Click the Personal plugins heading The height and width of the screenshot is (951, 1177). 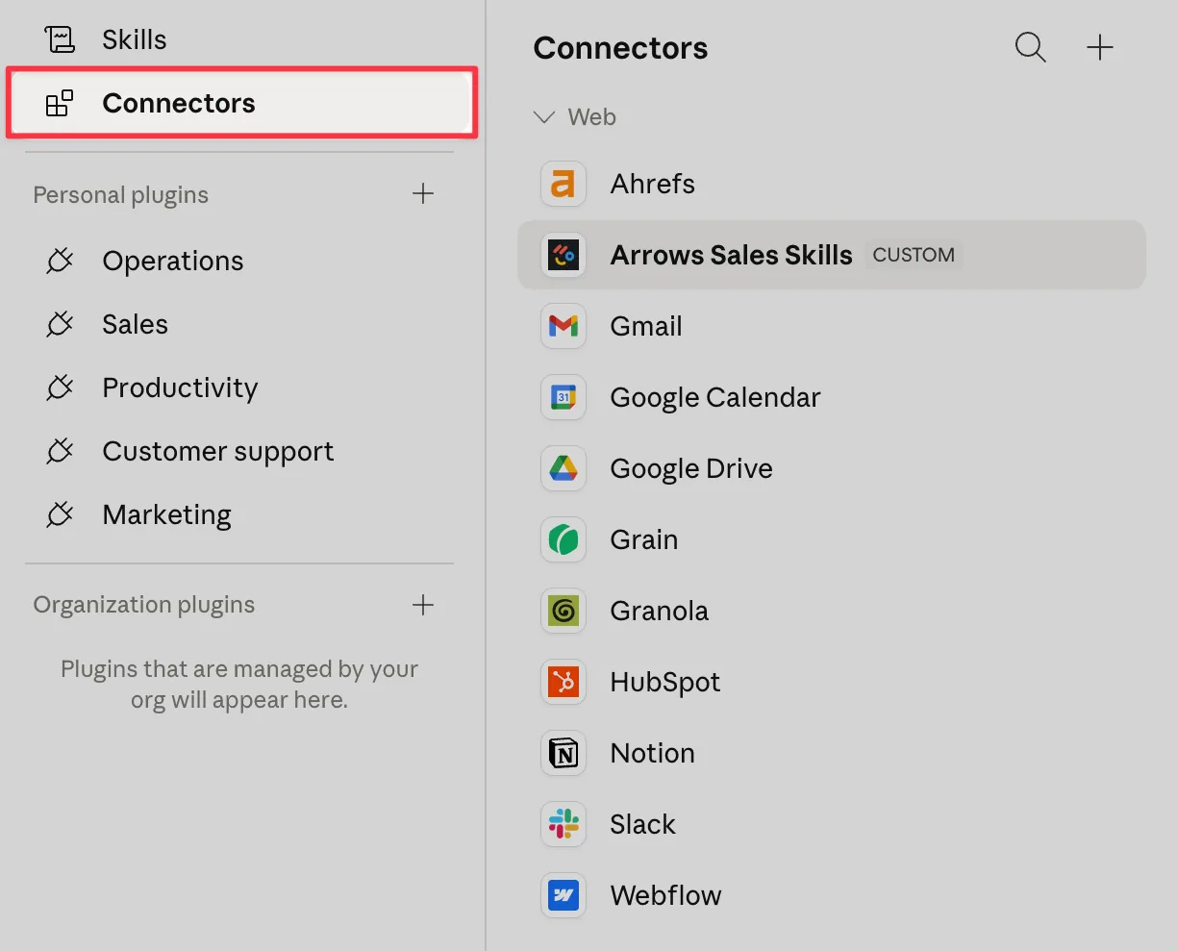pyautogui.click(x=121, y=195)
